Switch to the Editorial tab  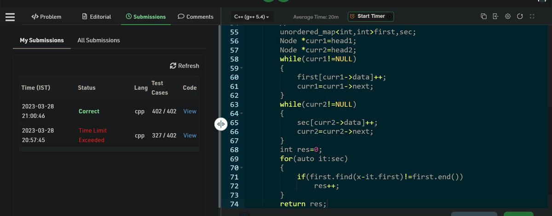coord(97,17)
